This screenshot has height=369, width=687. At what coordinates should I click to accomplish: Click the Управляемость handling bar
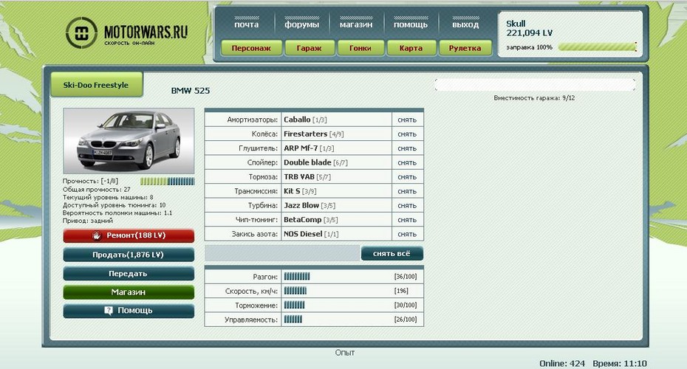coord(293,319)
